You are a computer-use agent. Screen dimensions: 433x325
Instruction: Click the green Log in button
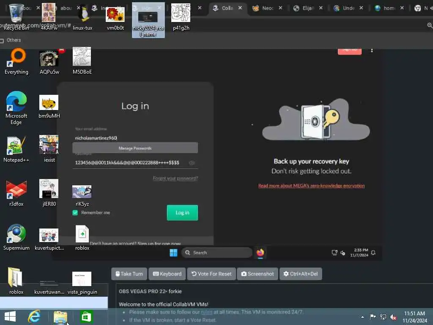point(182,212)
